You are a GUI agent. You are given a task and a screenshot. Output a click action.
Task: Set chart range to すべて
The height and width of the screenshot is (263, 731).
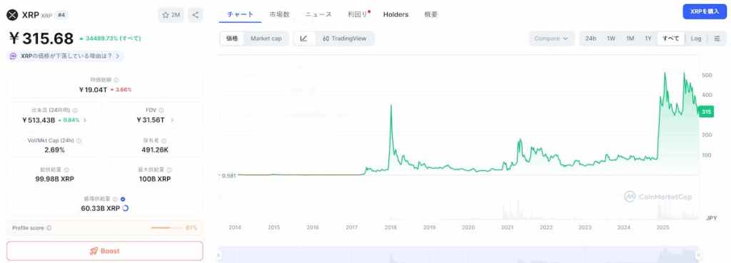pyautogui.click(x=671, y=38)
